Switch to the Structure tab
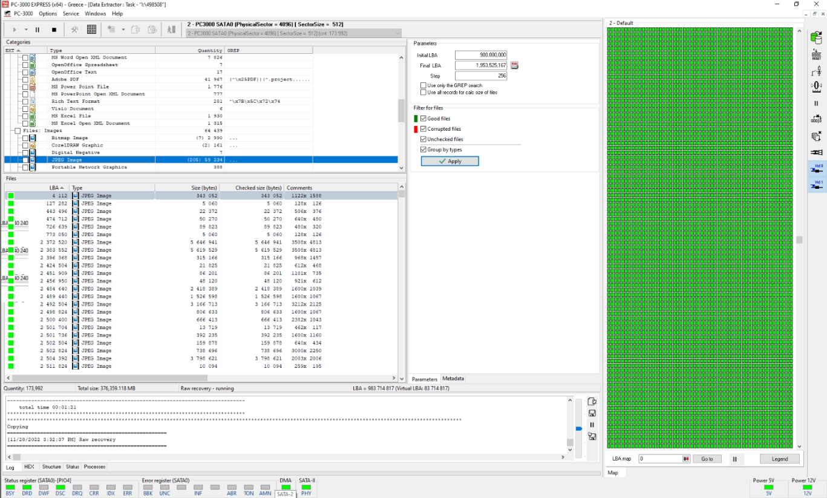The height and width of the screenshot is (498, 827). [x=51, y=467]
